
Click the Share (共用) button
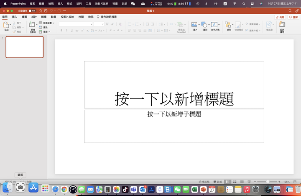coord(280,17)
